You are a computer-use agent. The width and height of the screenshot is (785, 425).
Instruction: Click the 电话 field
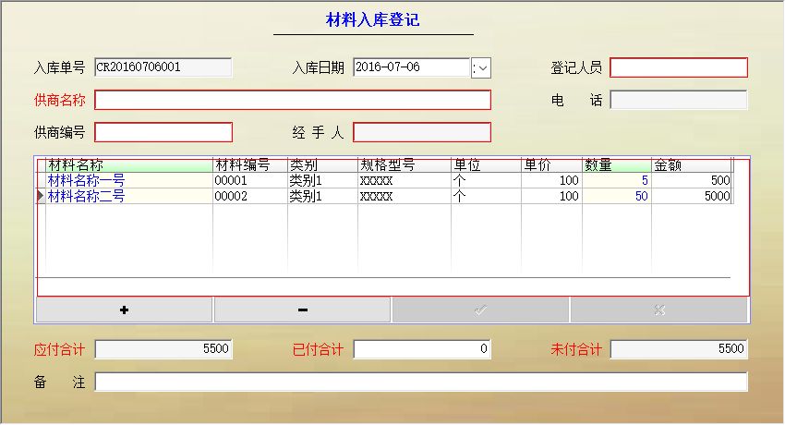click(679, 100)
